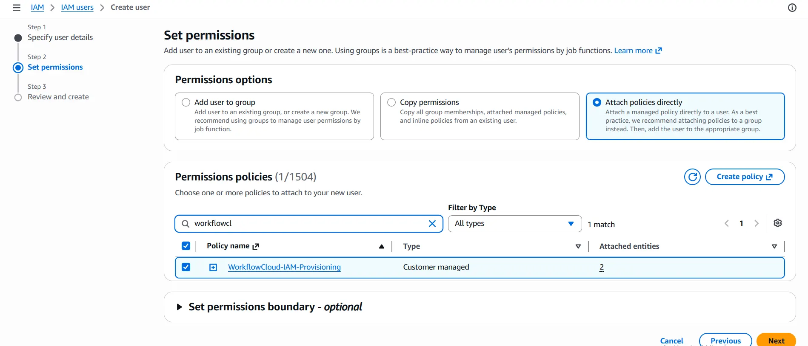Screen dimensions: 808x346
Task: Toggle the select-all policies checkbox
Action: 186,246
